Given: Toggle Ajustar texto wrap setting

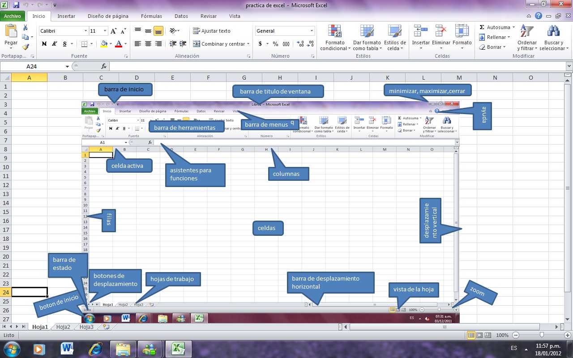Looking at the screenshot, I should coord(210,31).
